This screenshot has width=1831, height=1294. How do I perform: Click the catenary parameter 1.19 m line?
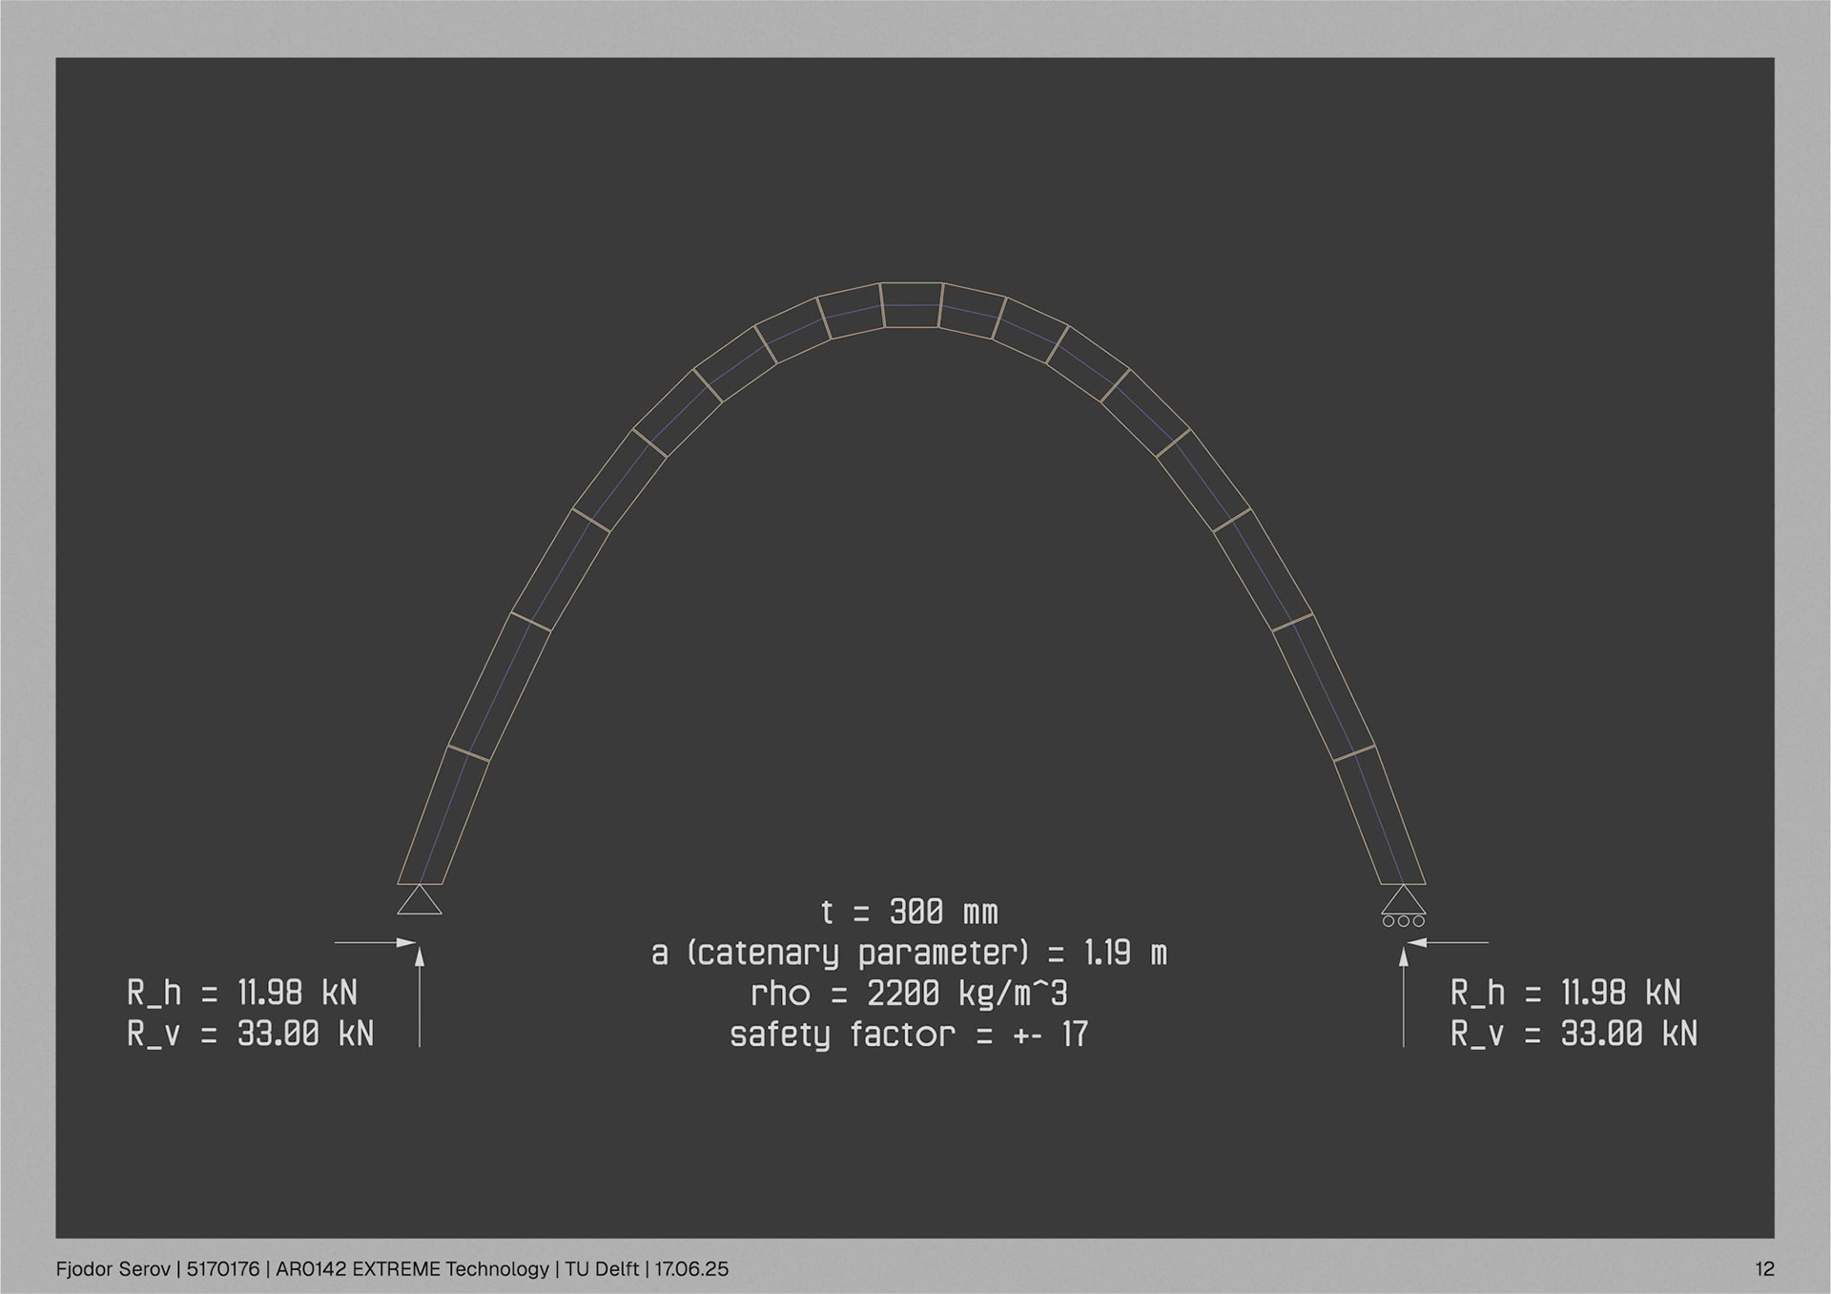point(909,953)
